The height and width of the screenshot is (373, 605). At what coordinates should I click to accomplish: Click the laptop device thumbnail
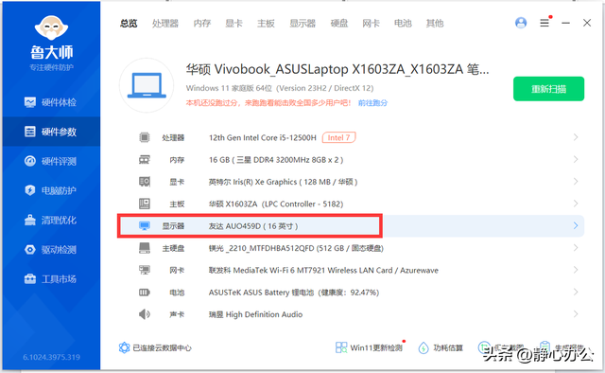click(147, 85)
